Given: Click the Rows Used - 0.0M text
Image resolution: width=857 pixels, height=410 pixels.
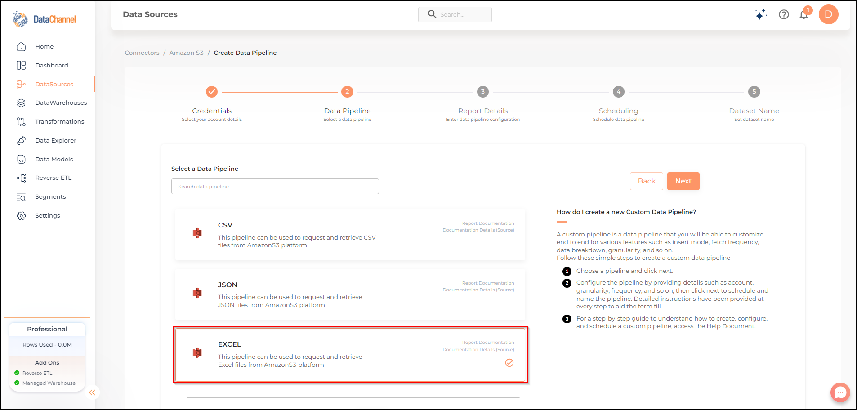Looking at the screenshot, I should tap(47, 345).
